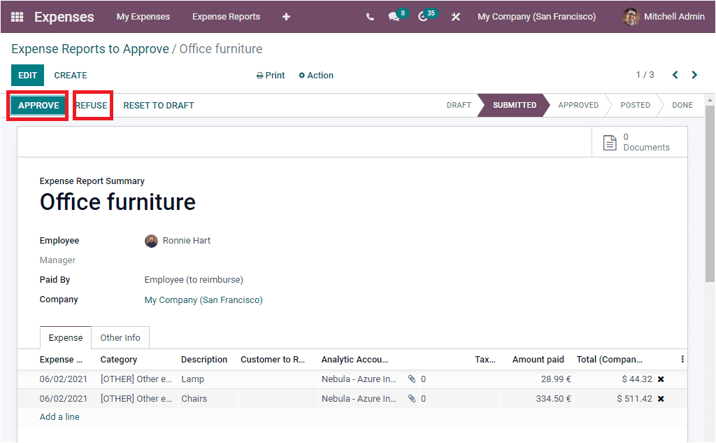Open the expense list options menu
The image size is (716, 443).
coord(682,358)
